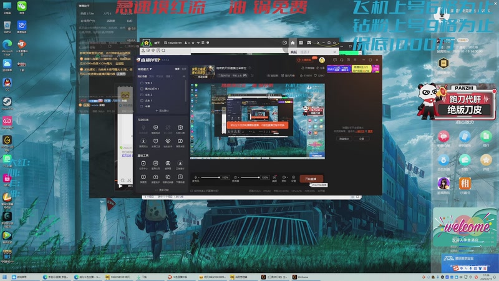Click the live preview canvas
Viewport: 499px width, 281px height.
coord(258,121)
